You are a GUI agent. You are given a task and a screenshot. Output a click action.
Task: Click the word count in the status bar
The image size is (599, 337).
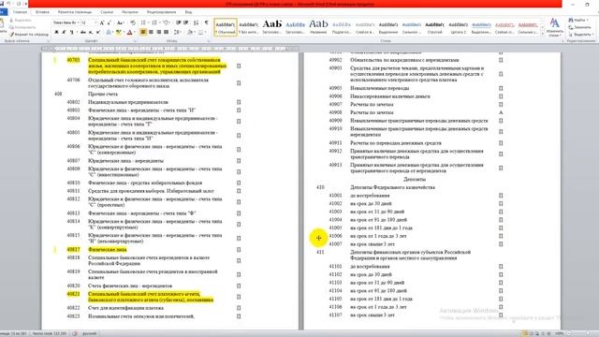coord(50,333)
